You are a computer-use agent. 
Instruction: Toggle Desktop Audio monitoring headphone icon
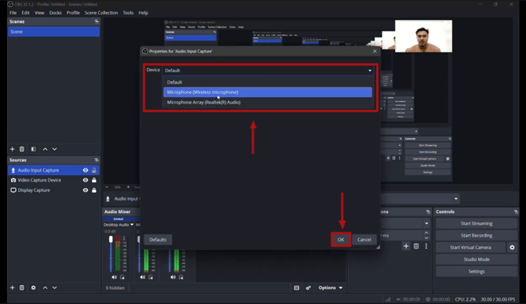click(x=122, y=277)
